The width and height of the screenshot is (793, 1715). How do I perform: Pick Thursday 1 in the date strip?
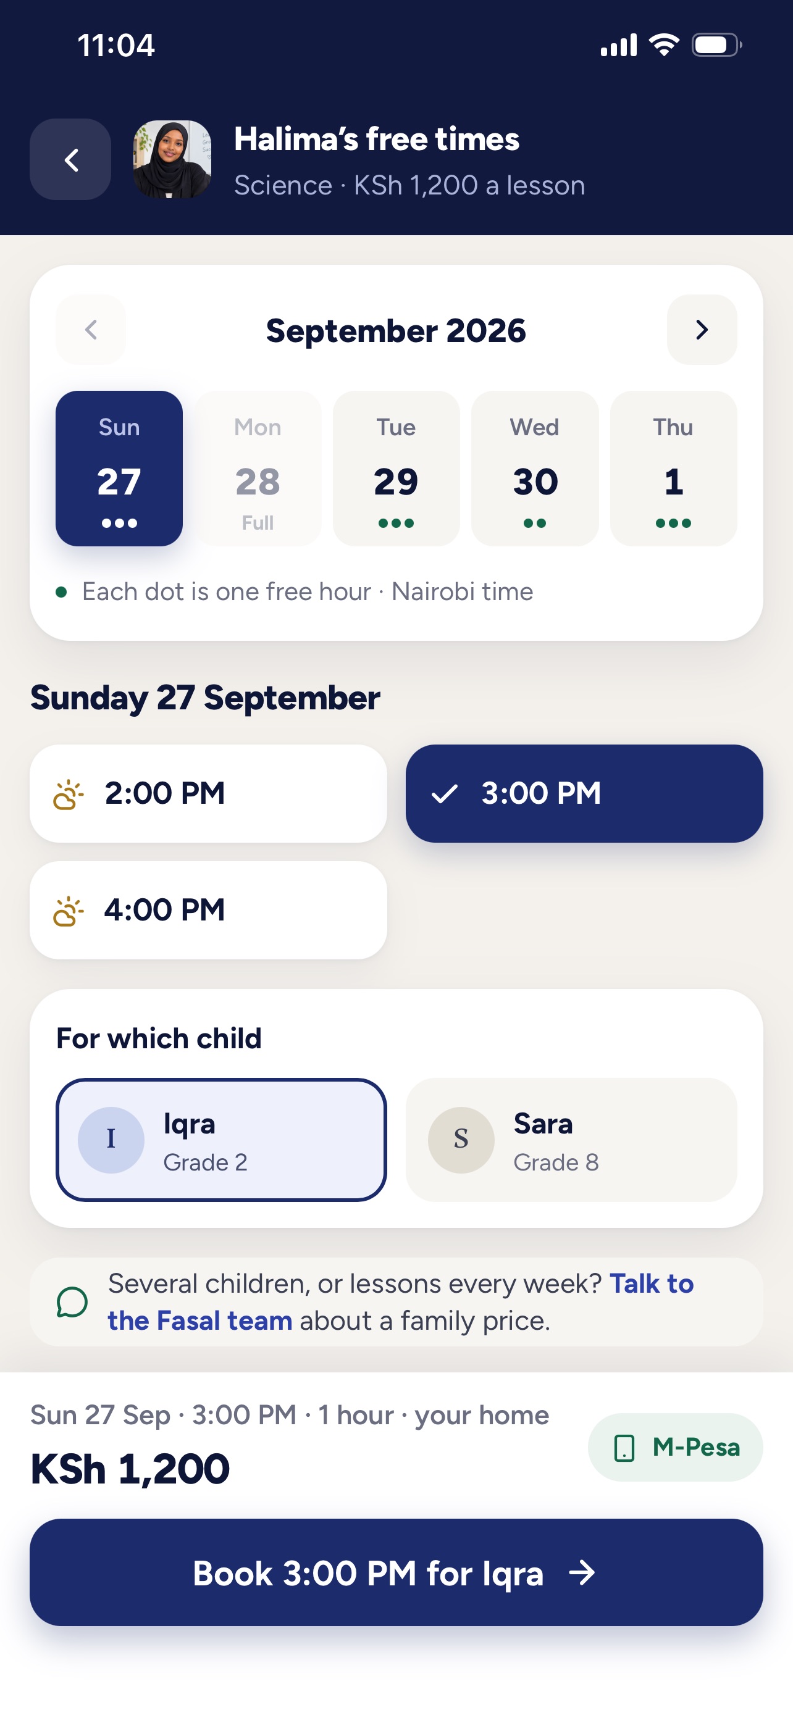(673, 469)
